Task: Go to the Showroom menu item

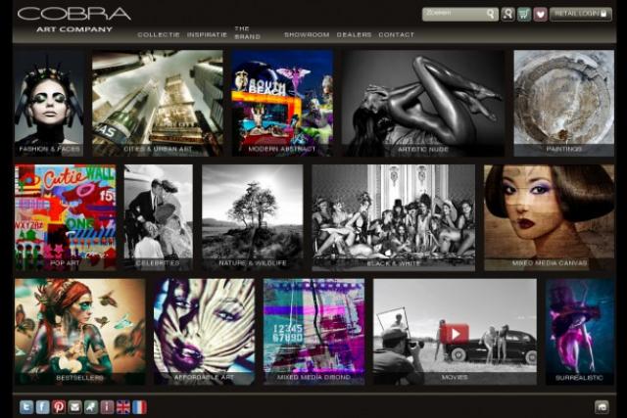Action: (306, 34)
